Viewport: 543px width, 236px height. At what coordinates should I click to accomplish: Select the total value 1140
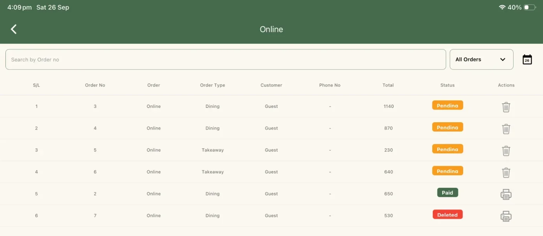pyautogui.click(x=389, y=106)
